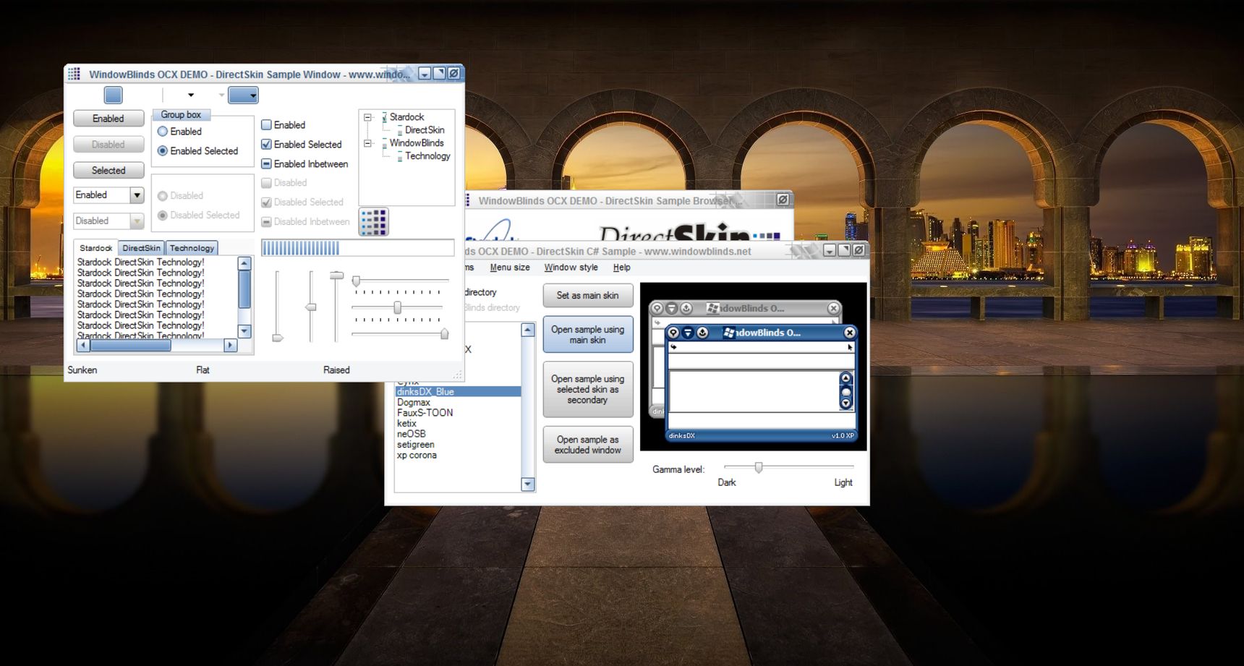Click the 'Enabled' push button
The height and width of the screenshot is (666, 1244).
[x=108, y=119]
